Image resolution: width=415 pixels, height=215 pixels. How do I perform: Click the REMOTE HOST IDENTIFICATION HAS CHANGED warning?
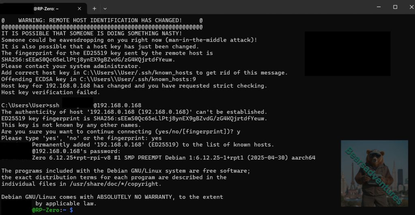point(100,20)
